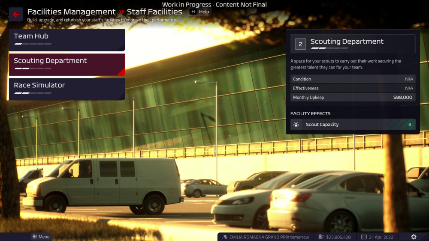Click the Race Simulator level progress bar

[33, 93]
